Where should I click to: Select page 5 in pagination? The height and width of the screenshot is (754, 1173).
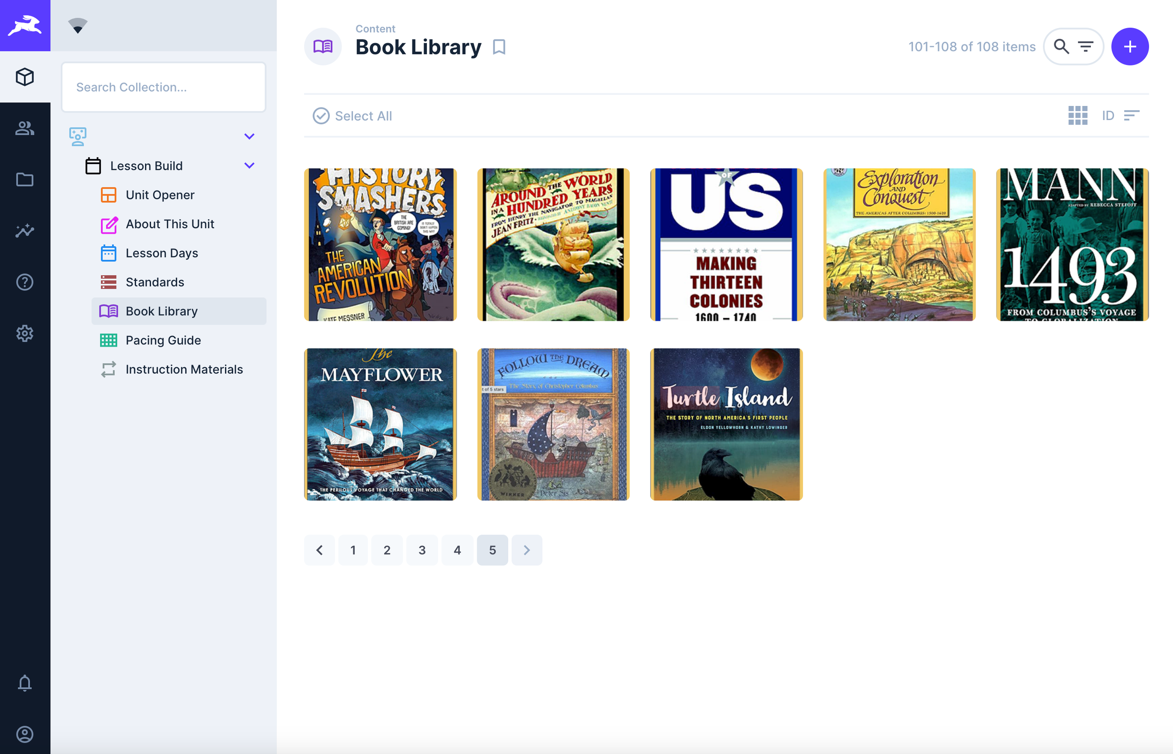(x=492, y=550)
